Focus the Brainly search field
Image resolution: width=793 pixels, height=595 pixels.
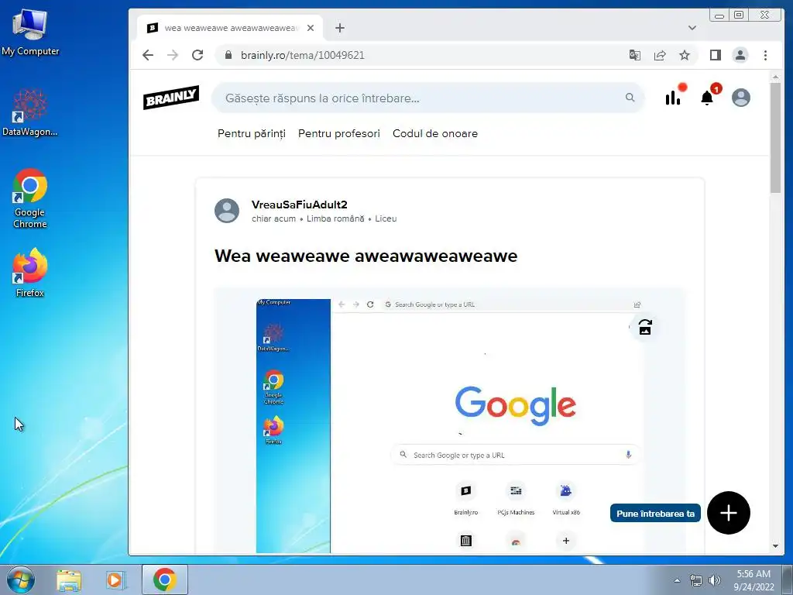click(427, 98)
